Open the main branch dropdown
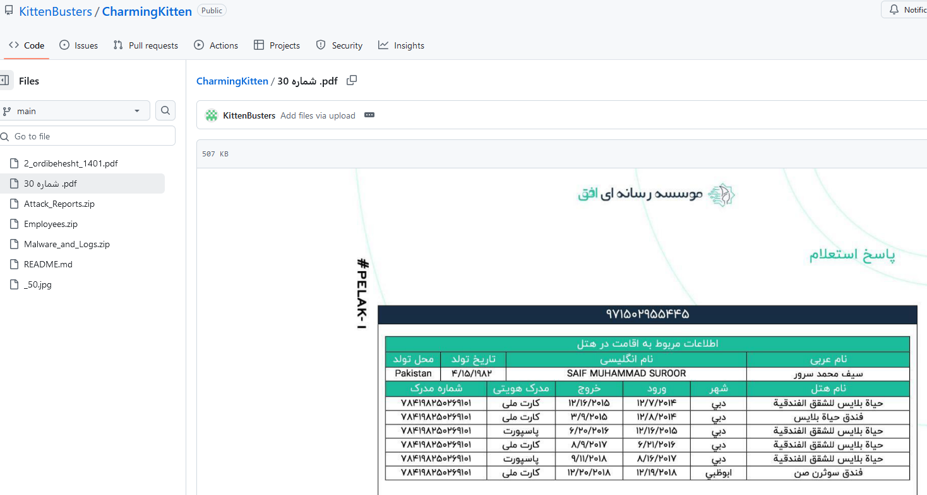Screen dimensions: 927x495 tap(73, 110)
